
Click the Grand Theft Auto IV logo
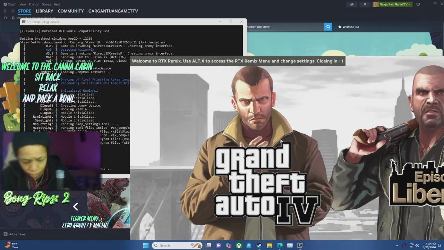pos(266,184)
